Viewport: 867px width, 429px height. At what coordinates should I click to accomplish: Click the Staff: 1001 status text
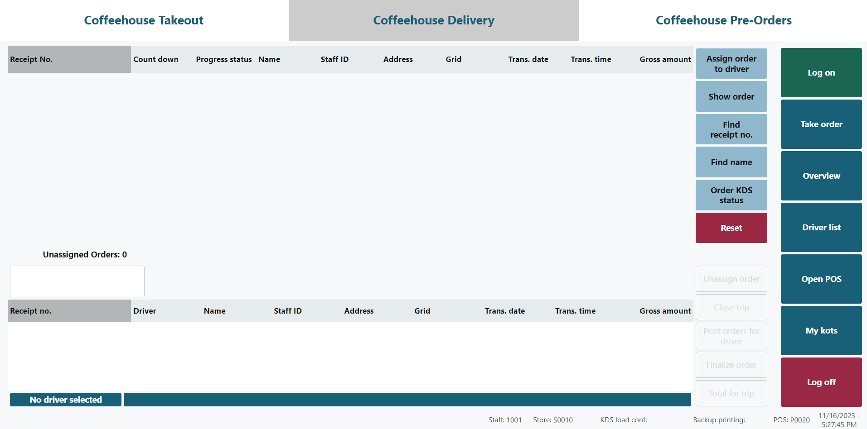pos(505,420)
